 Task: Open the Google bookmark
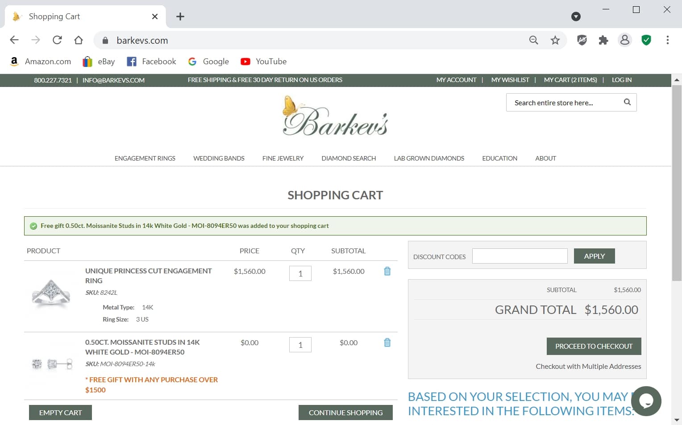[x=208, y=62]
